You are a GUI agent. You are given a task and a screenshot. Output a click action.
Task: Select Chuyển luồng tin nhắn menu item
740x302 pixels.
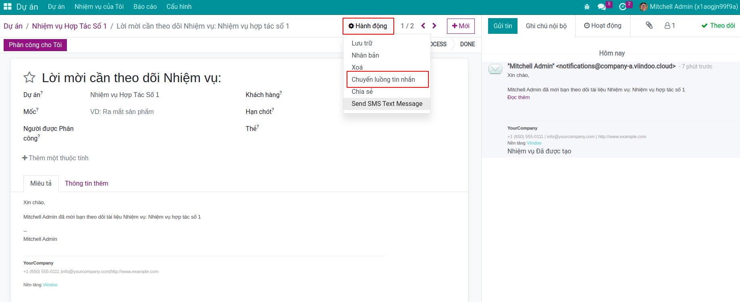point(387,79)
